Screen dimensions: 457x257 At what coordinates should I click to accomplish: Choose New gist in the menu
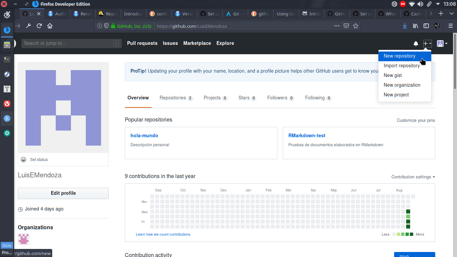pos(405,75)
